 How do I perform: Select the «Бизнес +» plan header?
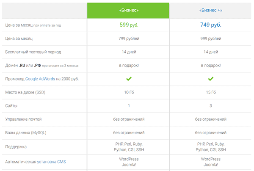pyautogui.click(x=210, y=10)
